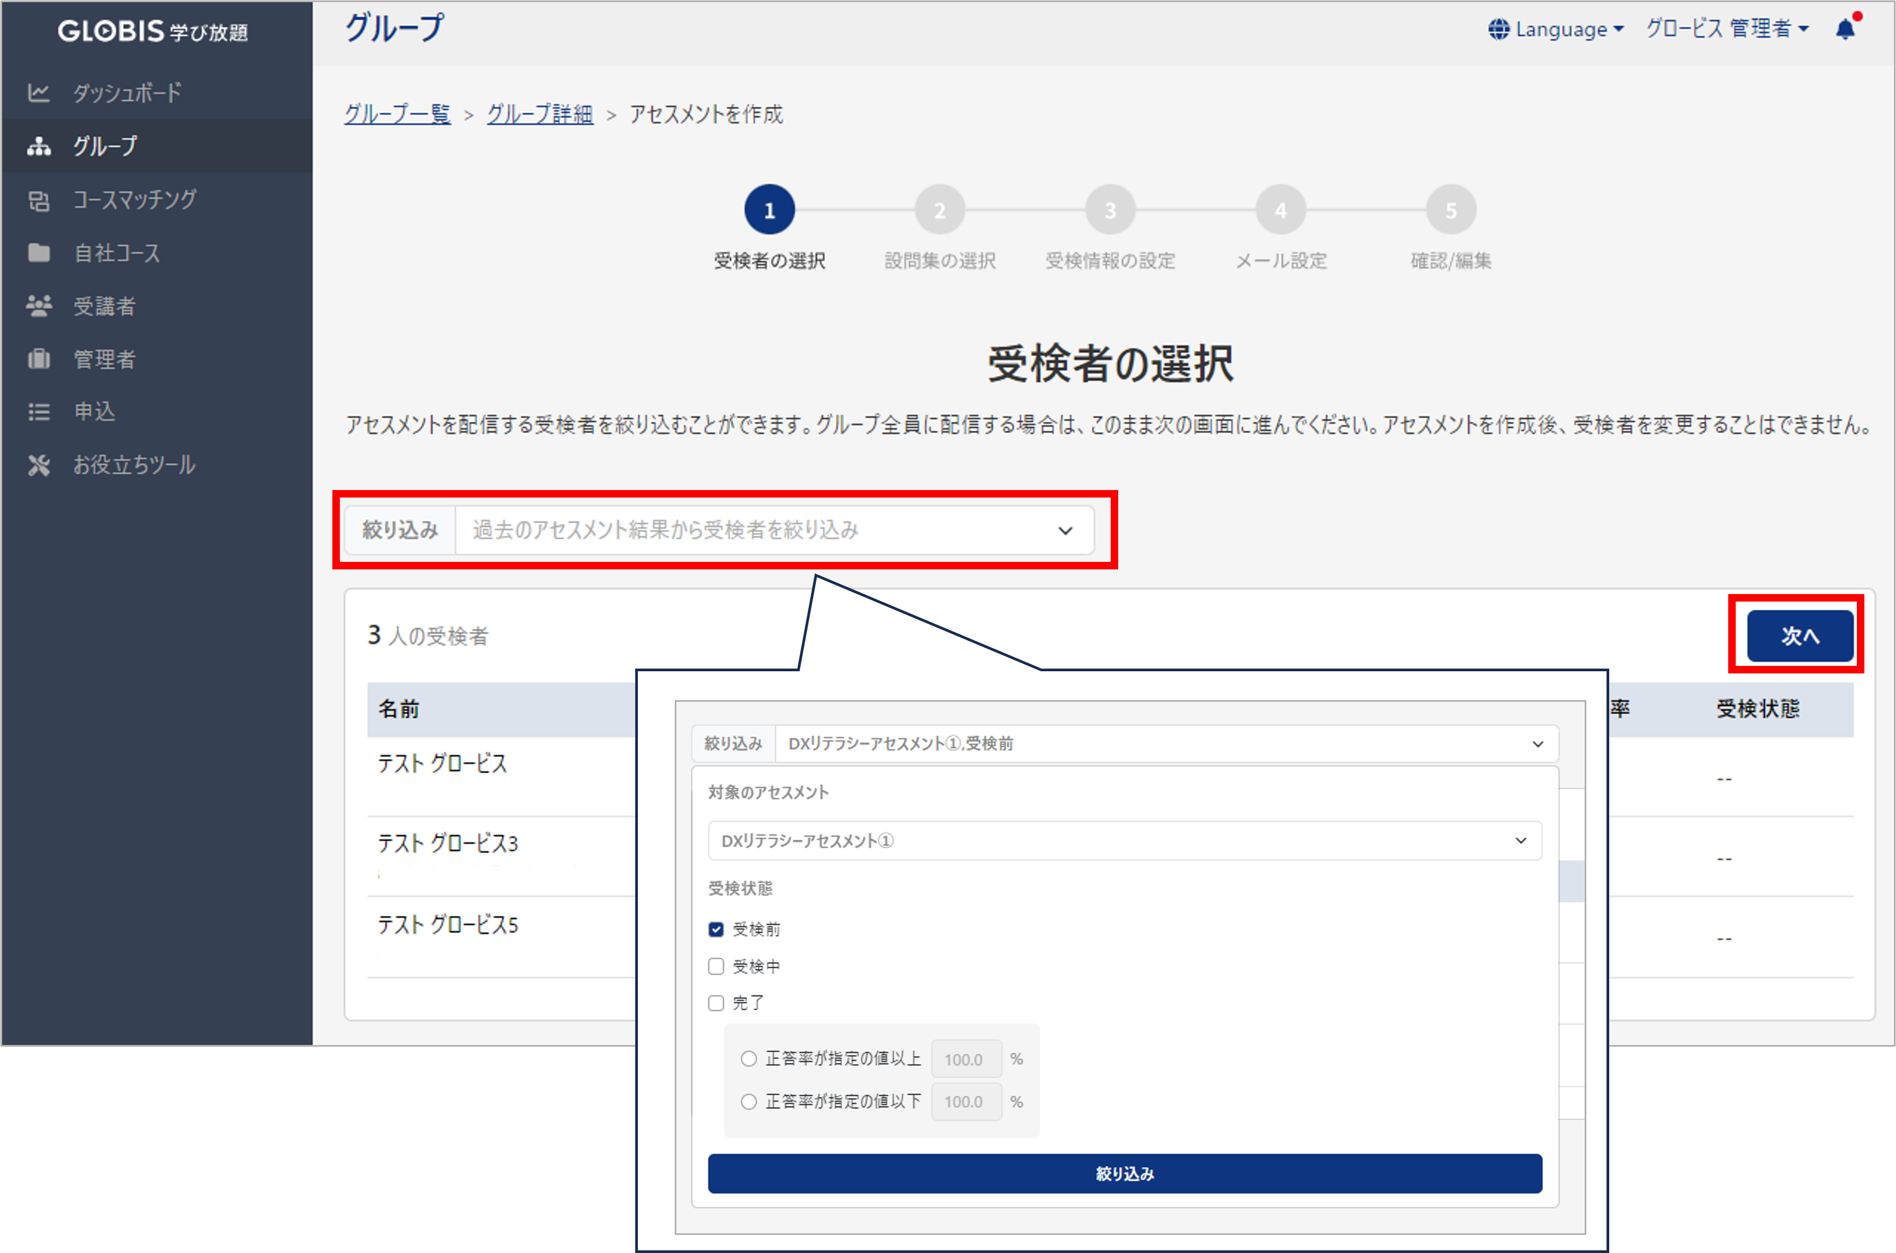This screenshot has height=1253, width=1896.
Task: Go to グループ詳細 breadcrumb link
Action: point(540,114)
